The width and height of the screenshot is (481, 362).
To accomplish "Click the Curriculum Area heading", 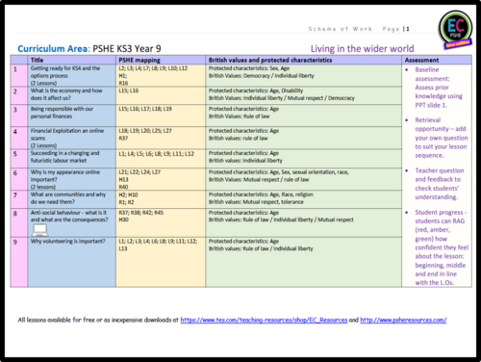I will pos(89,49).
